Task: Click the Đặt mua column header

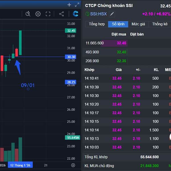Action: coord(119,34)
